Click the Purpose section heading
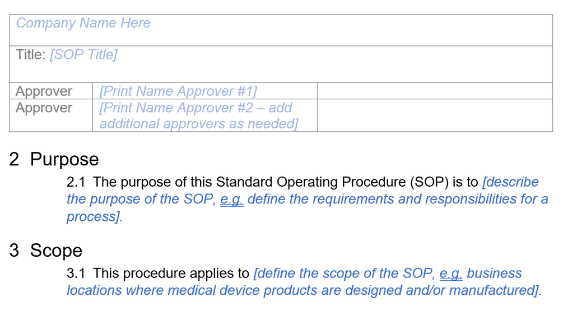563x315 pixels. (64, 159)
